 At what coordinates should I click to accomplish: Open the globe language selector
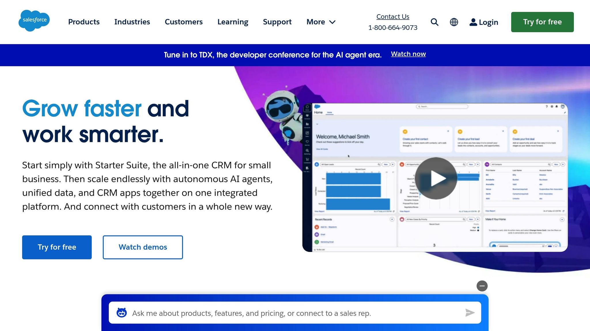(454, 22)
